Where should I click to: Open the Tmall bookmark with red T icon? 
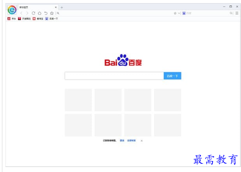pyautogui.click(x=24, y=18)
